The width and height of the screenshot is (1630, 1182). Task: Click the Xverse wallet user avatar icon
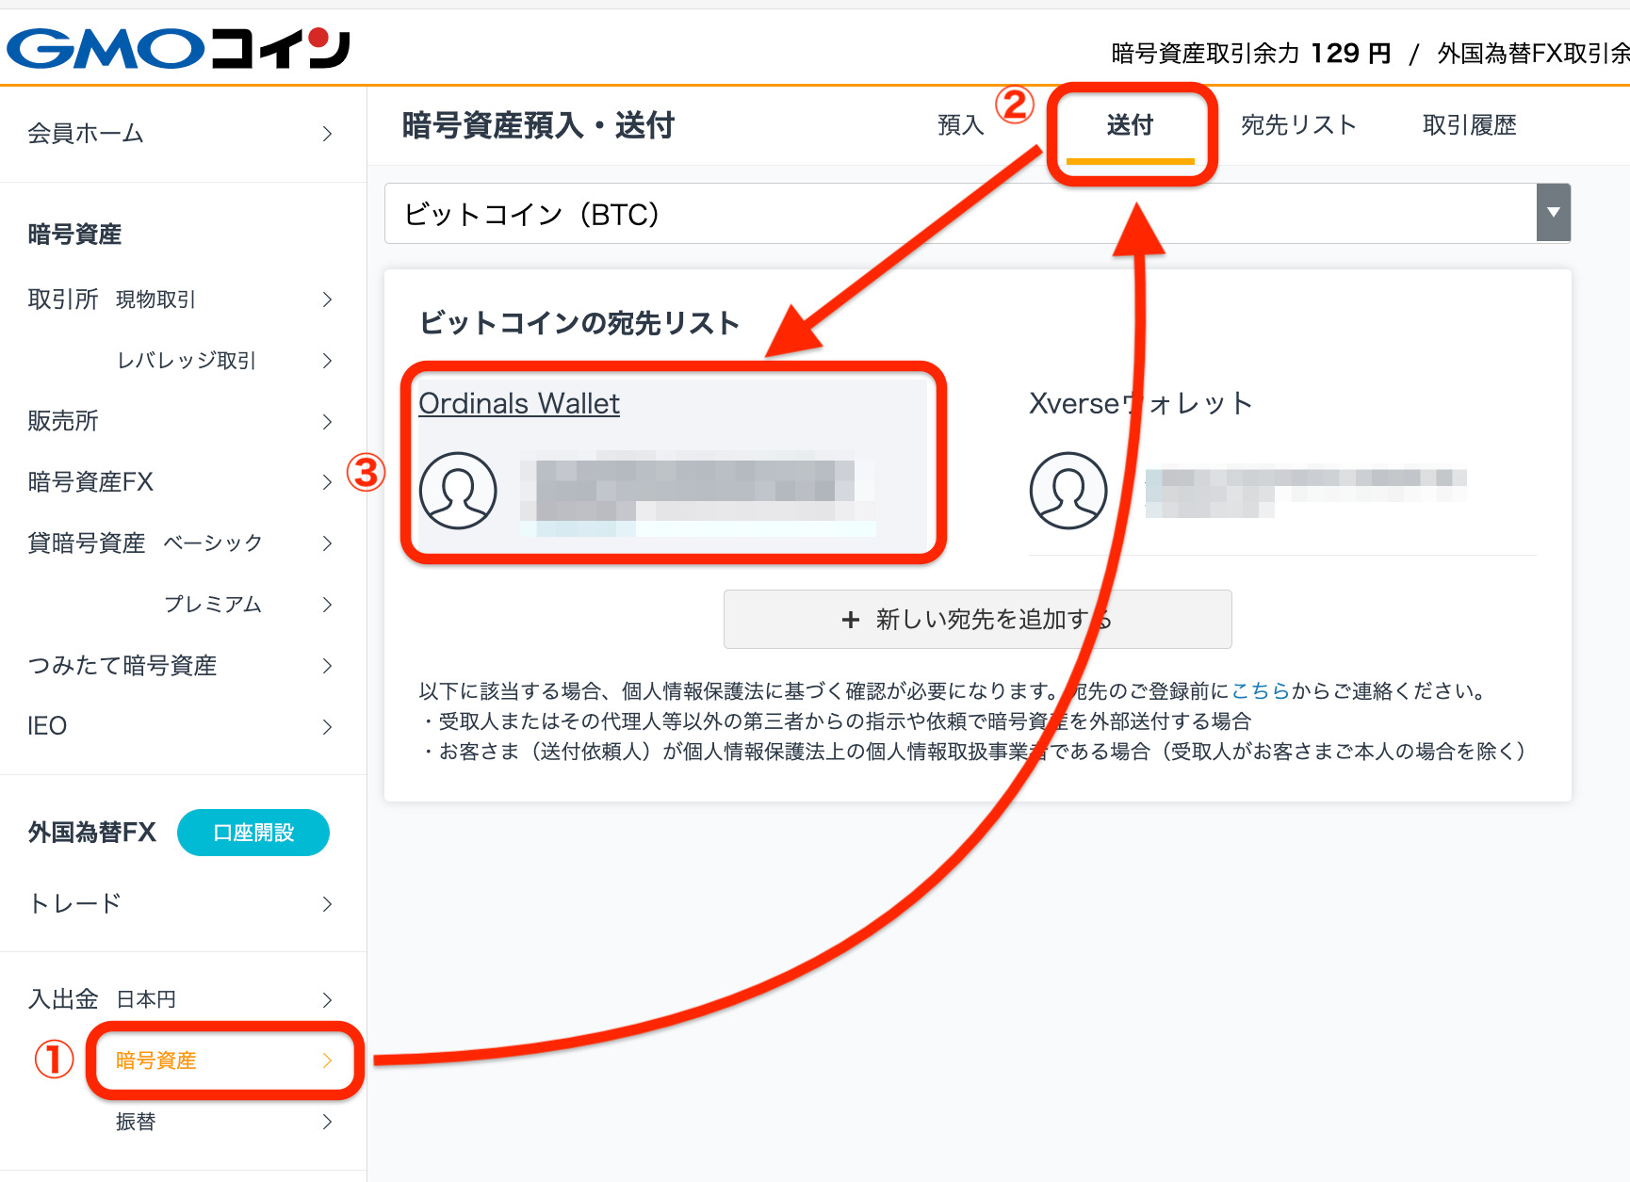1068,491
